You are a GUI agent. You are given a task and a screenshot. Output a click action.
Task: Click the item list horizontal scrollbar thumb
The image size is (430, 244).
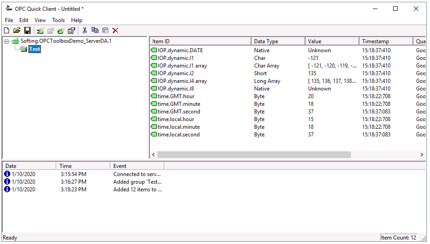point(254,155)
